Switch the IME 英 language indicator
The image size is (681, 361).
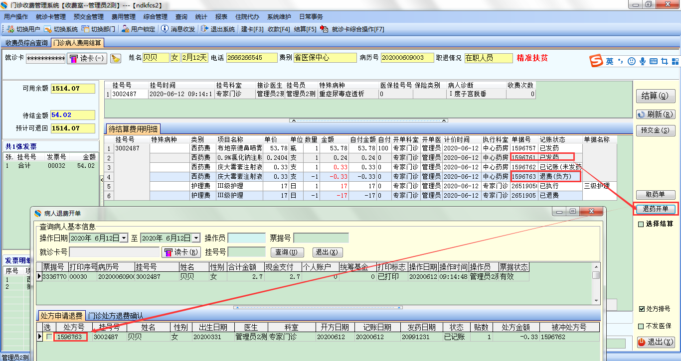610,61
